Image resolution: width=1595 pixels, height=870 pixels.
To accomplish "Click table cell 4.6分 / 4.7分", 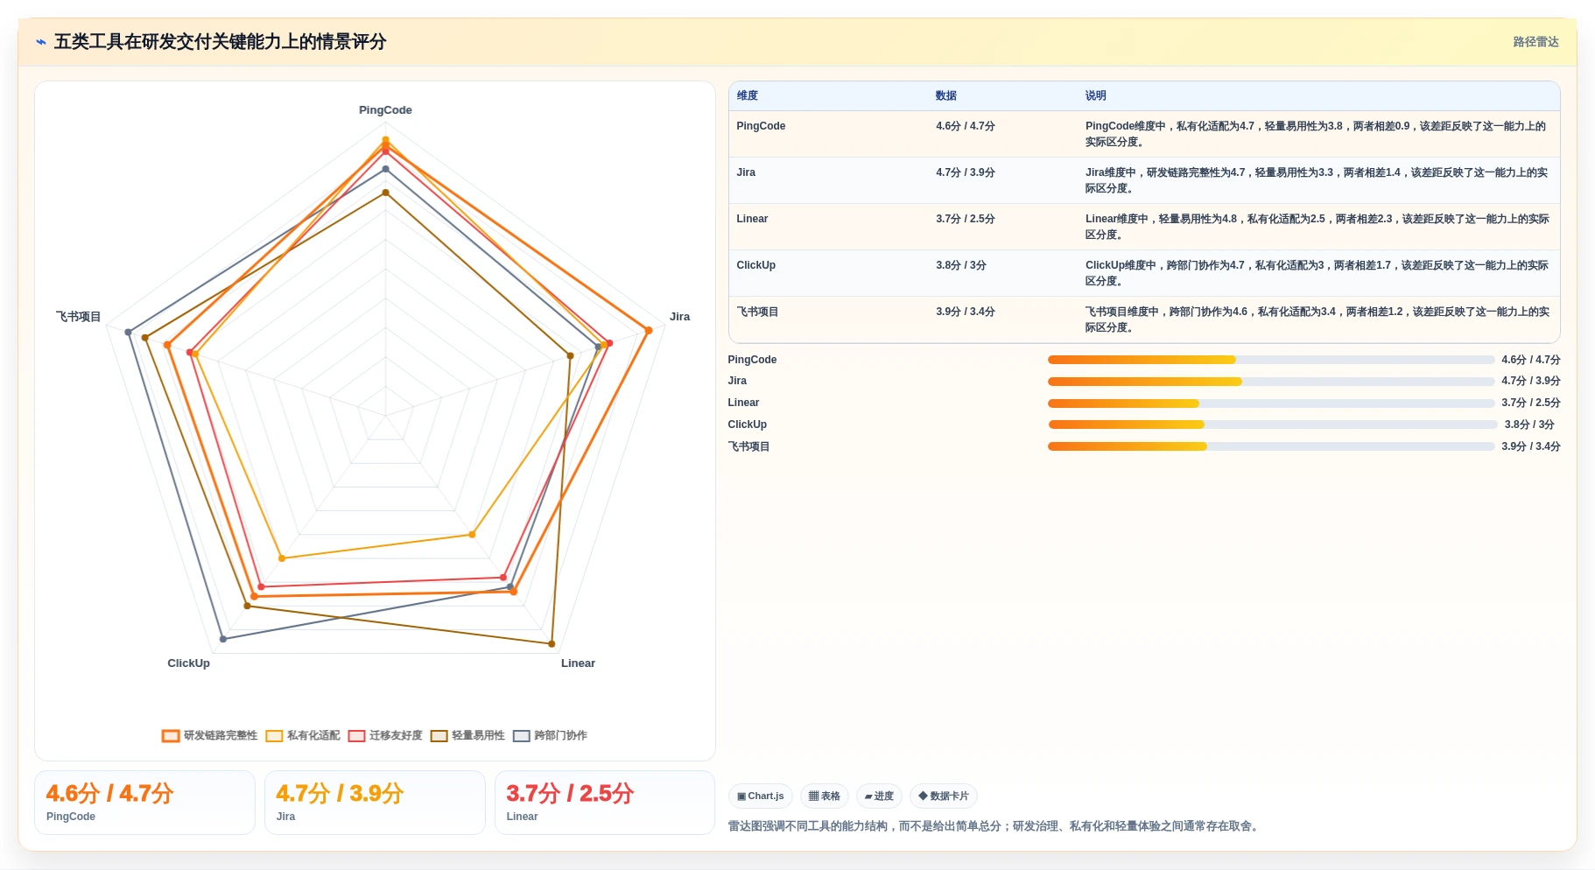I will click(966, 126).
